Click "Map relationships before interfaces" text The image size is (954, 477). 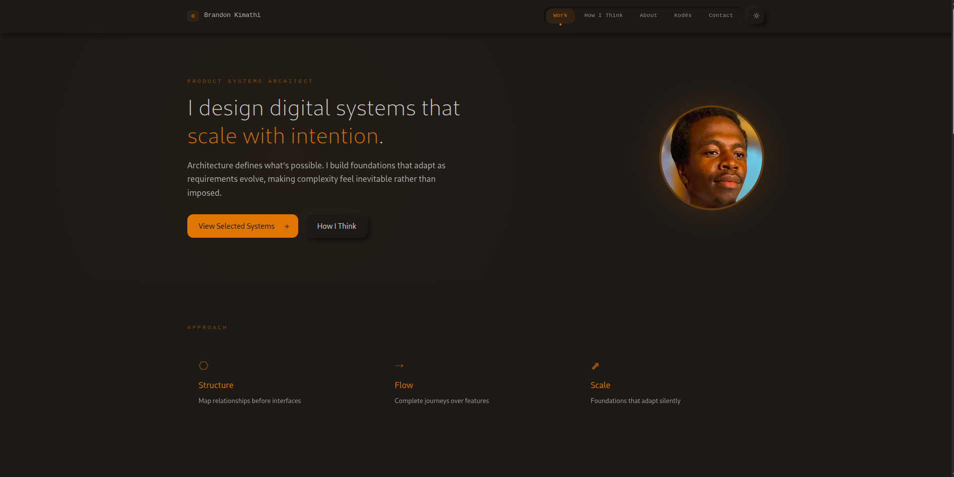coord(249,401)
